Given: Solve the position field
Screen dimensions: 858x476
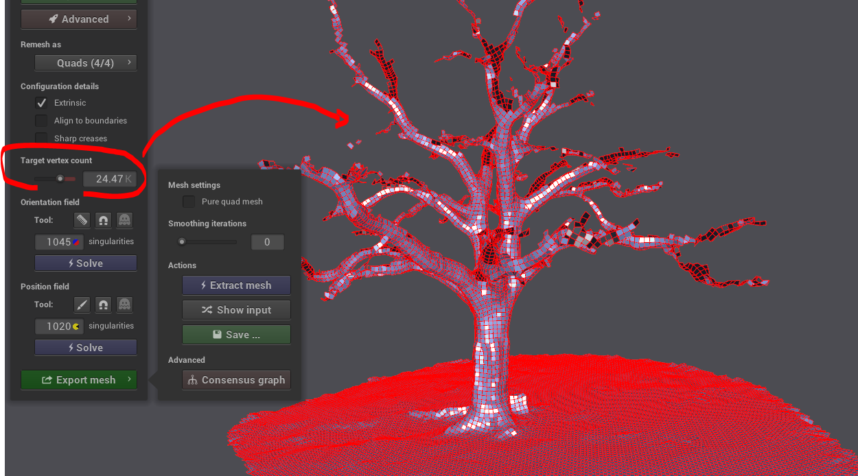Looking at the screenshot, I should (86, 348).
